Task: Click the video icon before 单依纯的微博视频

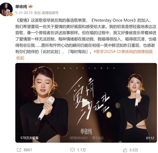Action: [118, 52]
